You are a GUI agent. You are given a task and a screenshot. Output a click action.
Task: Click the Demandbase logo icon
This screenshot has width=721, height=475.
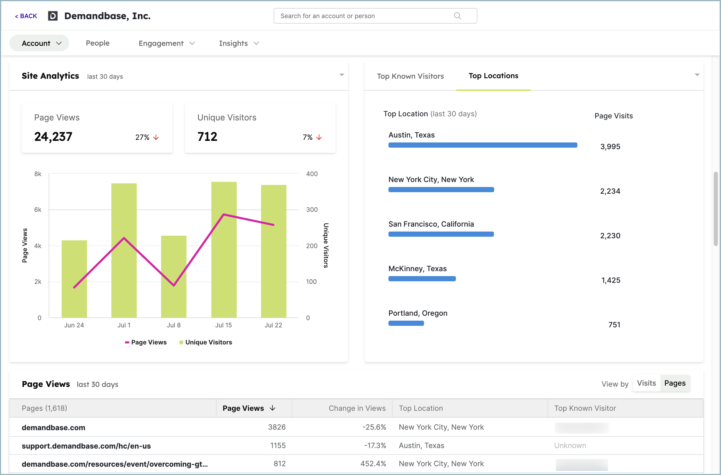point(53,16)
